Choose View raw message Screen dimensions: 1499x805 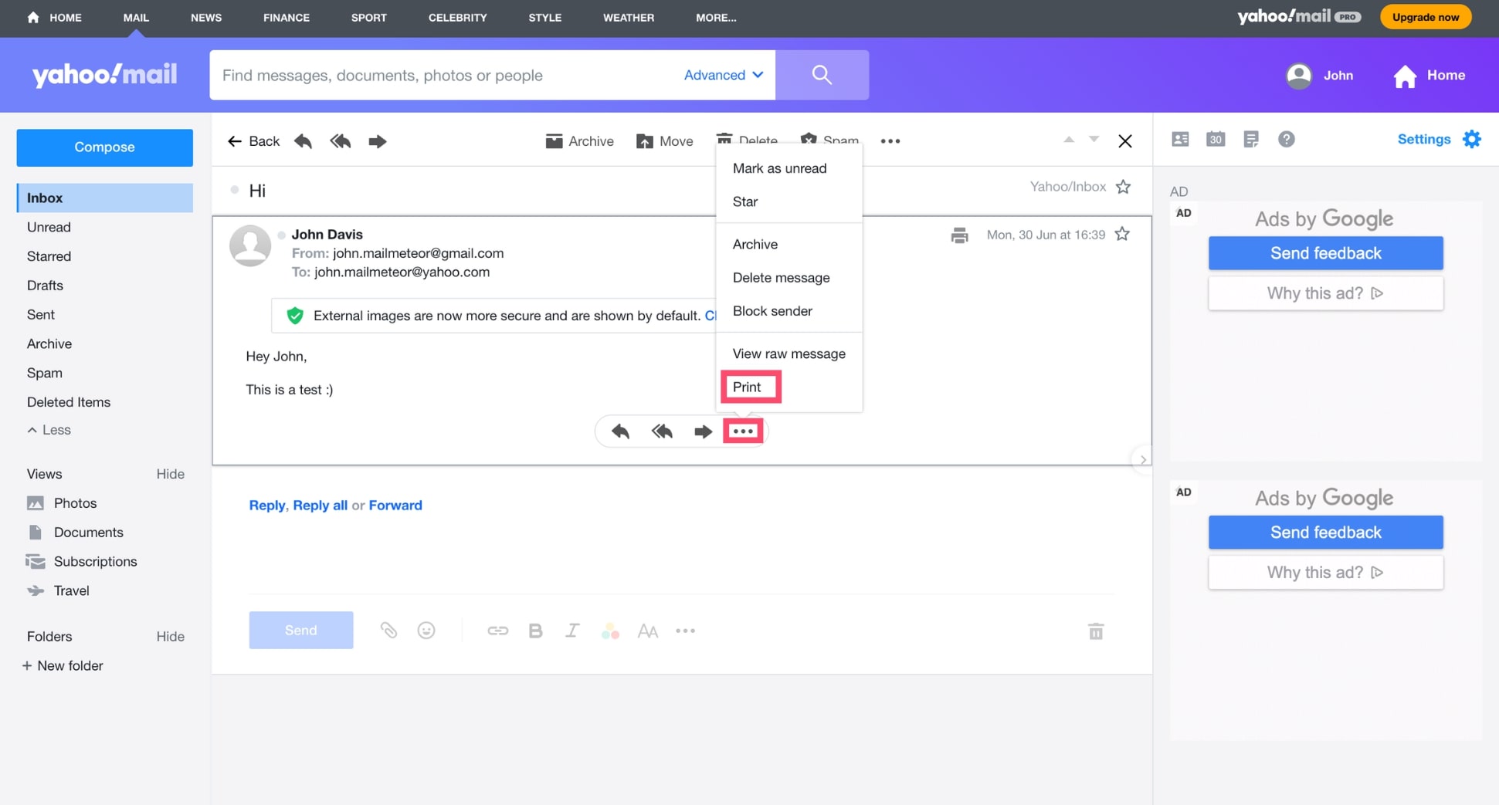pos(789,353)
